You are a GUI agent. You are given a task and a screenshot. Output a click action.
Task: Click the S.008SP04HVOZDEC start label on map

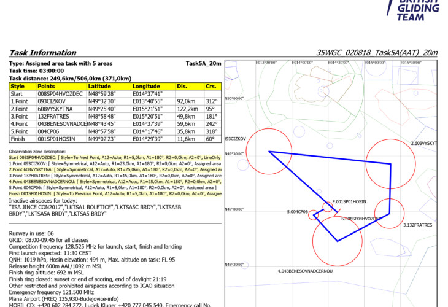[361, 218]
